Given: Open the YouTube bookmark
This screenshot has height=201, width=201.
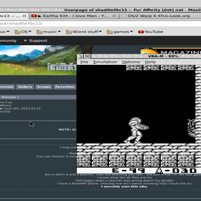Looking at the screenshot, I should click(151, 32).
